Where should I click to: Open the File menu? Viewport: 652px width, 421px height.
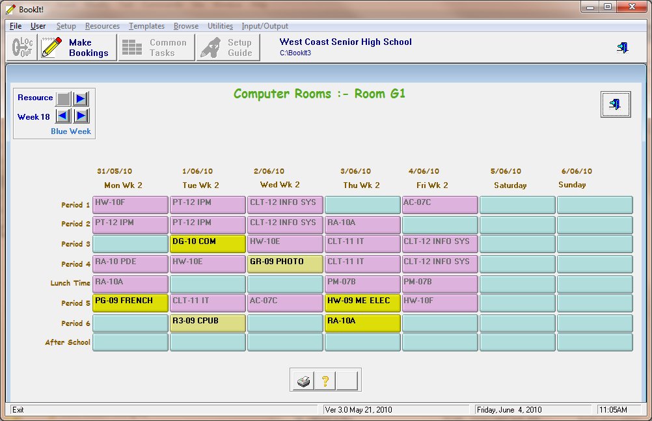(16, 26)
